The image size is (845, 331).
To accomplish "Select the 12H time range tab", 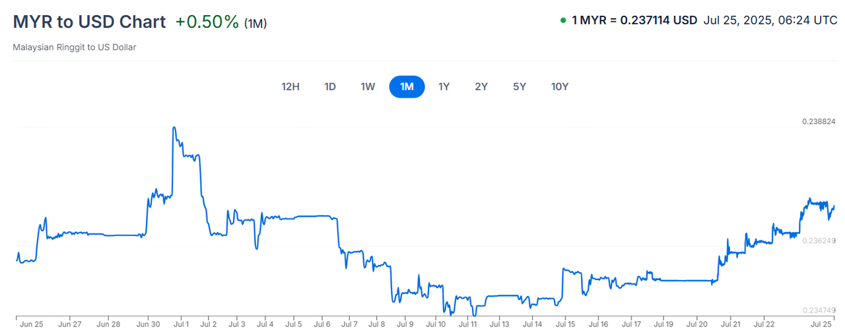I will pyautogui.click(x=290, y=87).
